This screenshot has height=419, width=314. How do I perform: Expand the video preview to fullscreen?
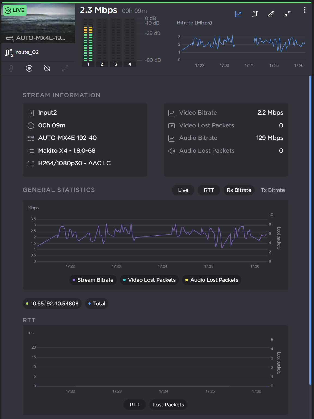tap(65, 68)
